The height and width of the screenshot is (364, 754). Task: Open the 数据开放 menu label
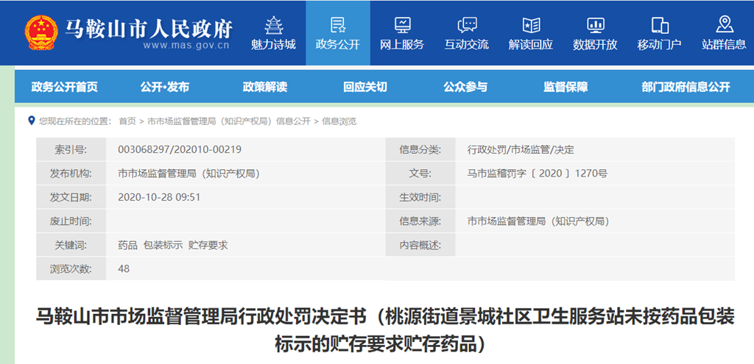[x=595, y=45]
